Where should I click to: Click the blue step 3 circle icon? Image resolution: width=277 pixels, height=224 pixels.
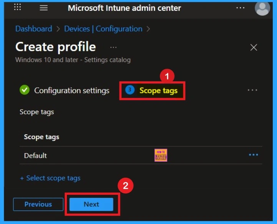(x=130, y=90)
